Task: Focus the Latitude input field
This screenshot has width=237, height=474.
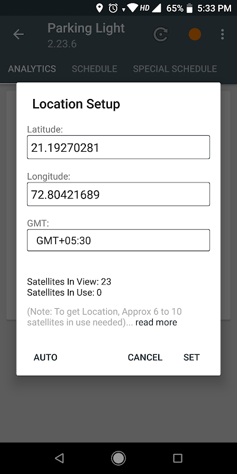Action: click(118, 147)
